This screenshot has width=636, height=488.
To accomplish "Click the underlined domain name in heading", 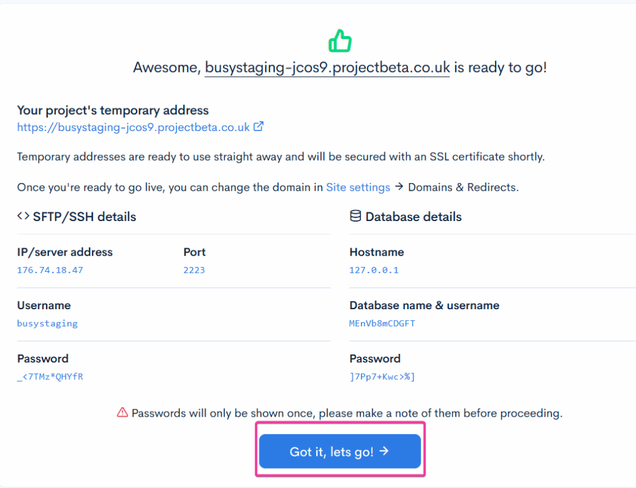I will [327, 67].
